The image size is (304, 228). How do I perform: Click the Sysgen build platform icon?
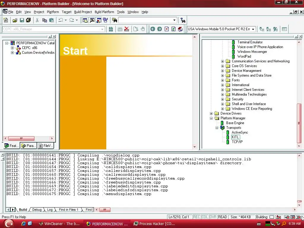click(x=111, y=29)
